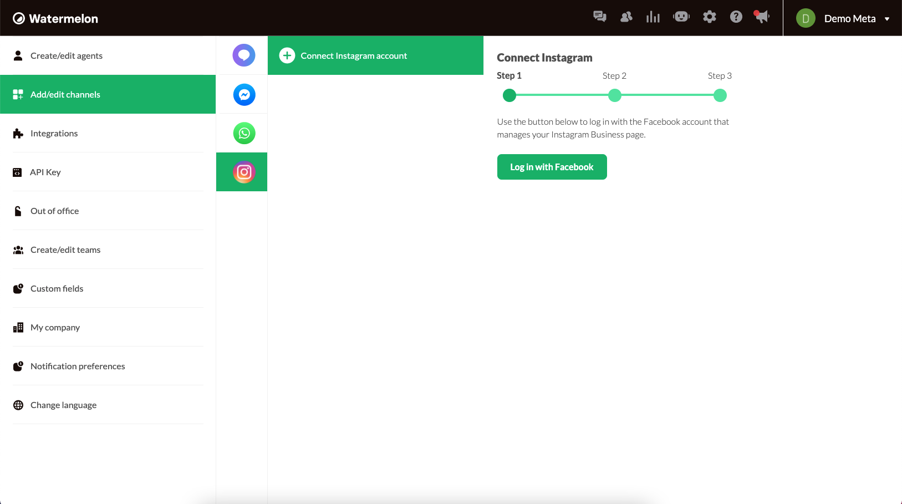
Task: Select the Facebook Messenger channel icon
Action: click(244, 95)
